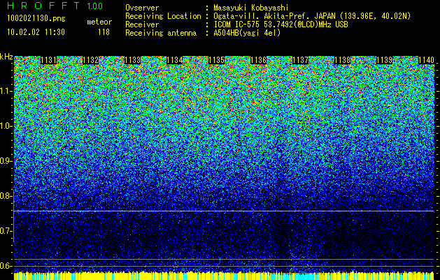Click the bright green carrier line near 0.76 kHz
The height and width of the screenshot is (280, 440).
coord(224,211)
